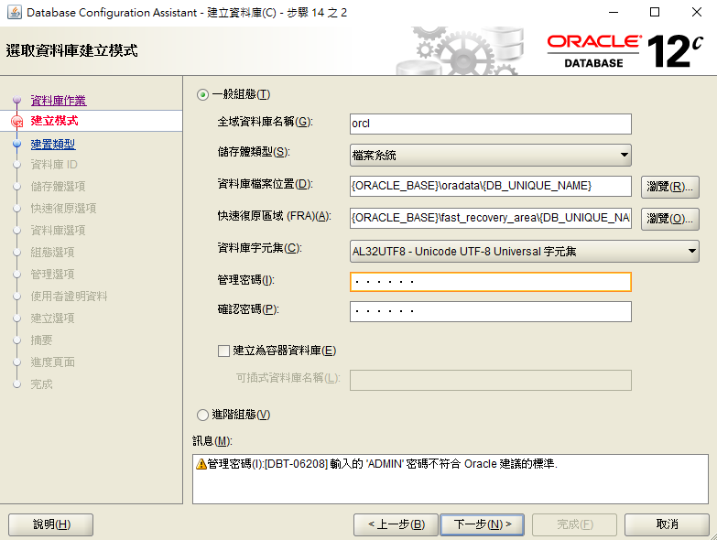Click the 資料庫檔案位置 path field

(x=490, y=186)
